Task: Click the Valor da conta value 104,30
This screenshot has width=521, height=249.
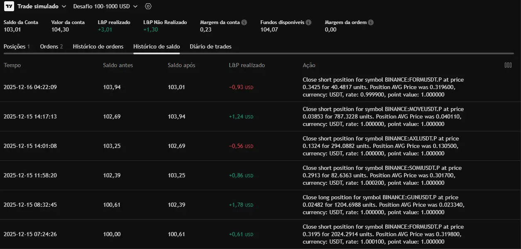Action: (60, 29)
